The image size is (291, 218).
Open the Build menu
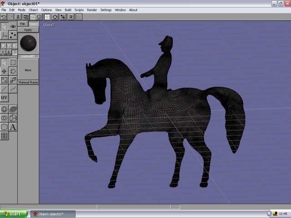tap(68, 10)
